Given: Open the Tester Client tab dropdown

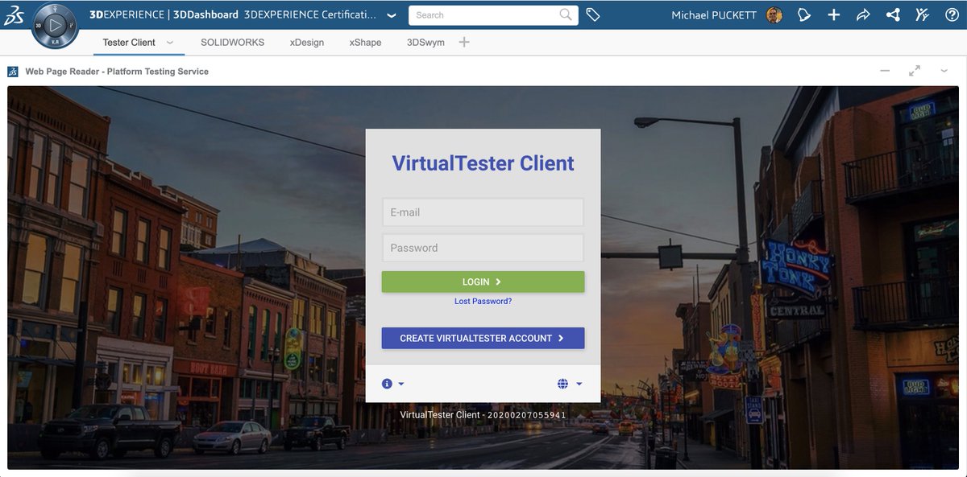Looking at the screenshot, I should [169, 42].
